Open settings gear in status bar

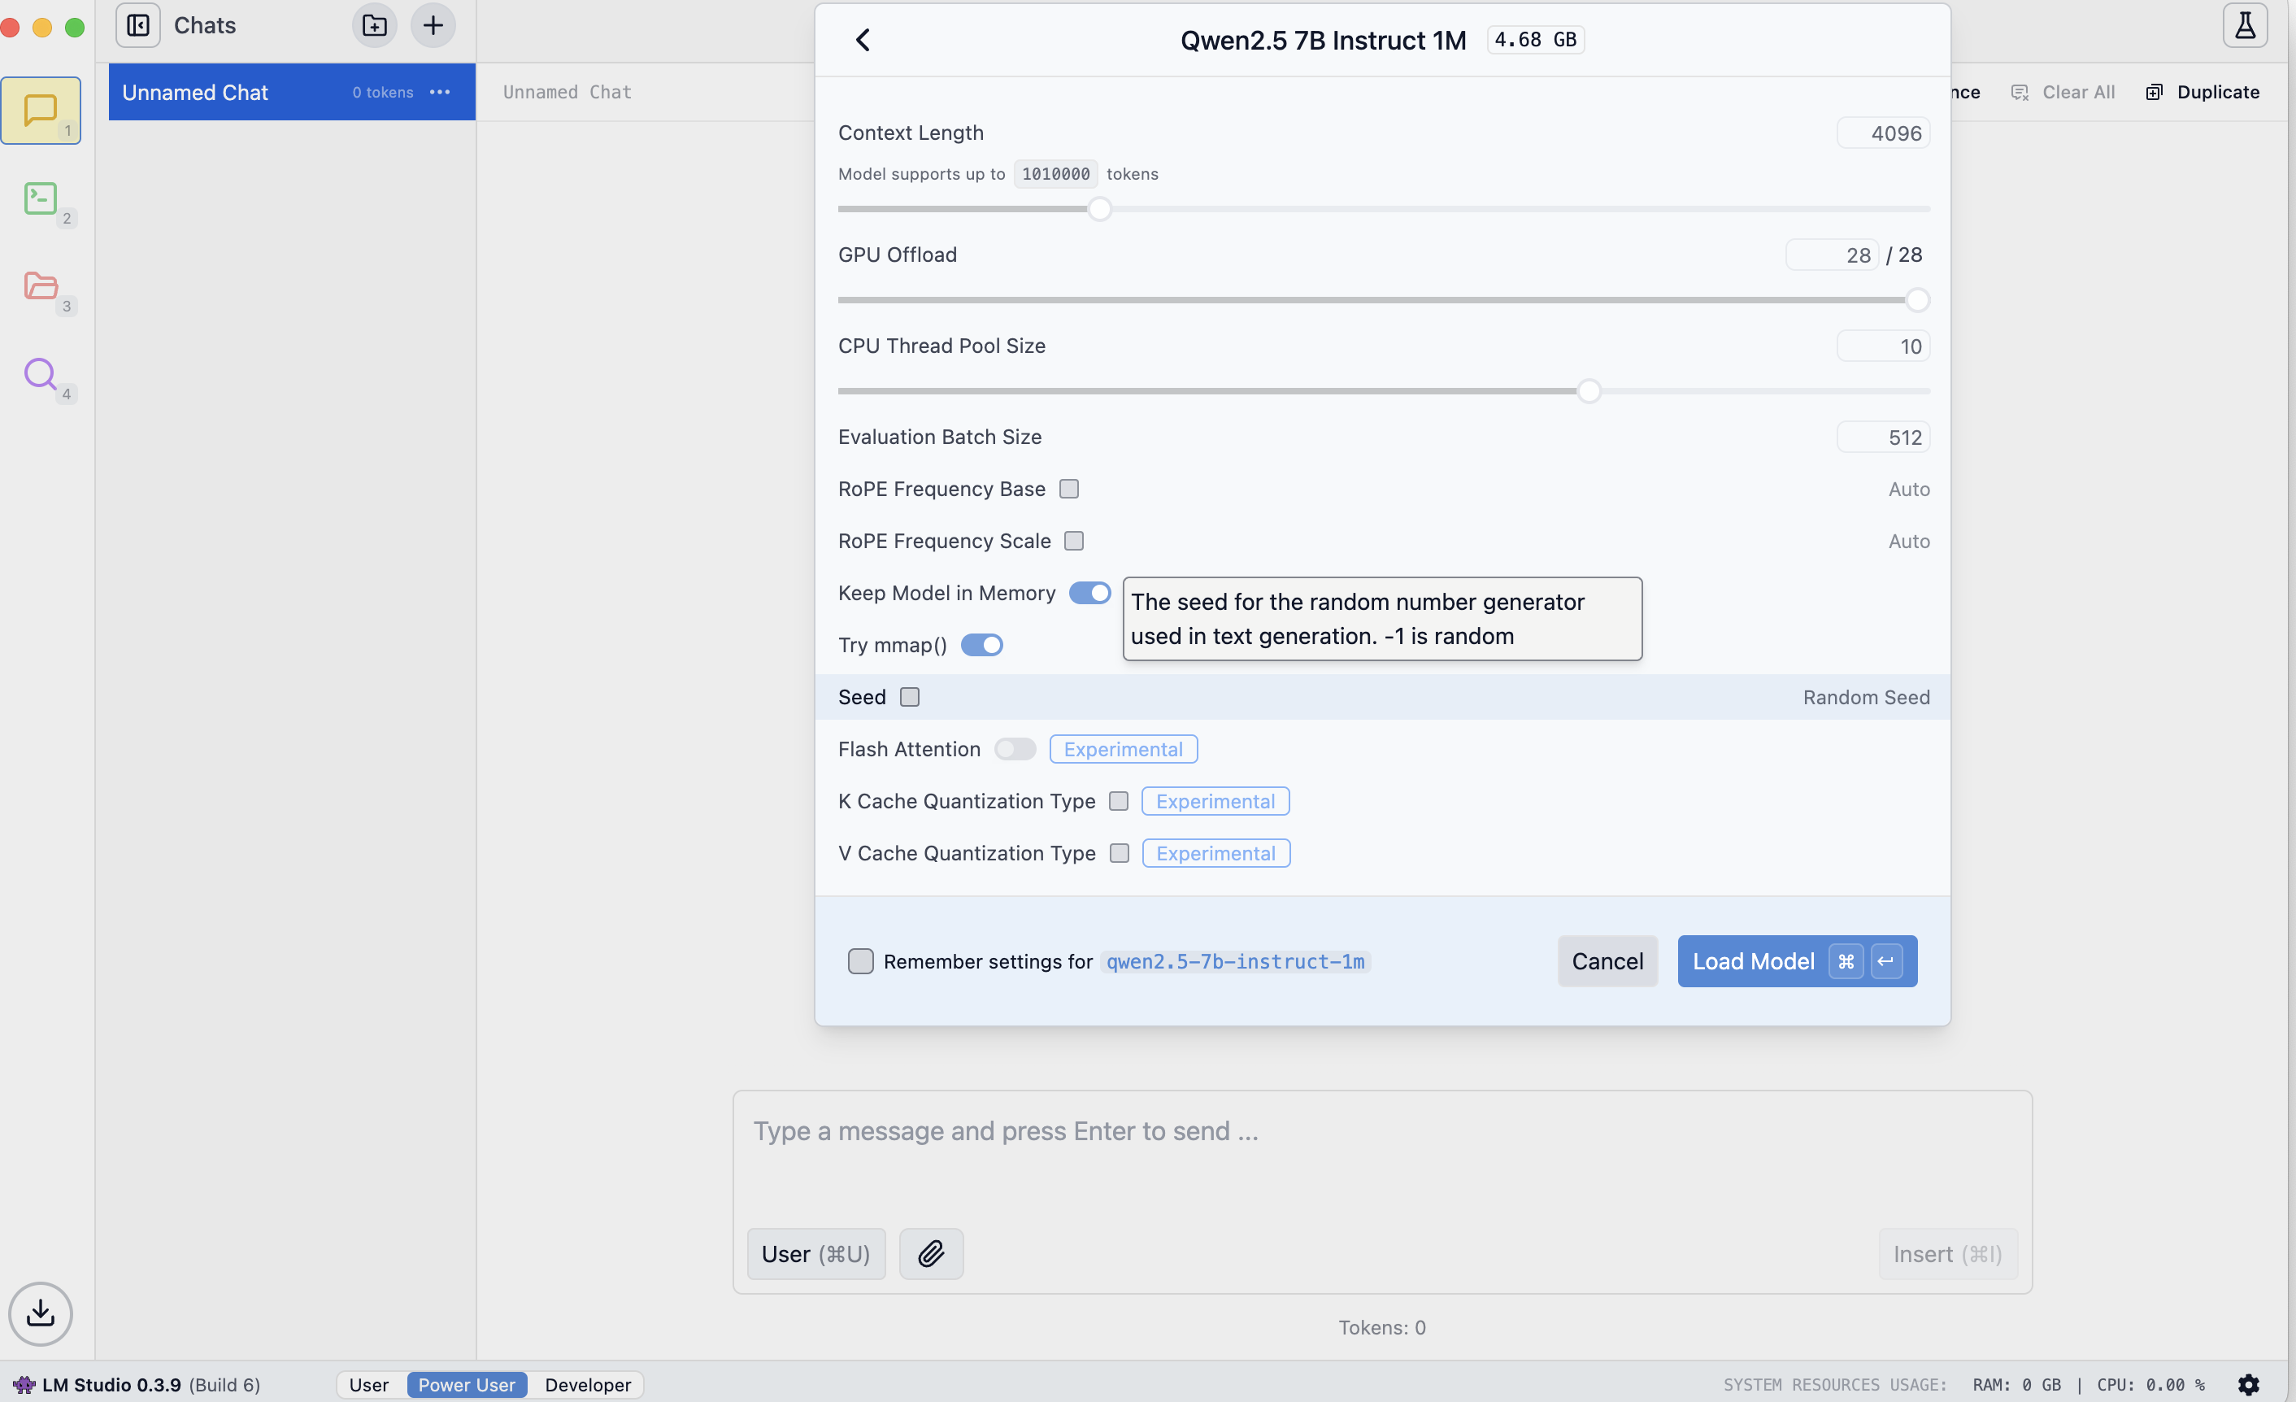(x=2247, y=1383)
